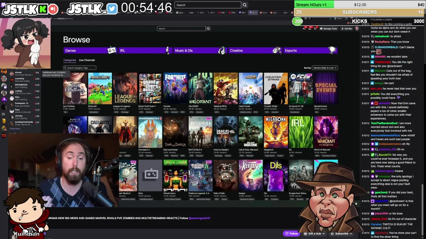
Task: Open the Battlefield 6 category cover
Action: [x=200, y=132]
